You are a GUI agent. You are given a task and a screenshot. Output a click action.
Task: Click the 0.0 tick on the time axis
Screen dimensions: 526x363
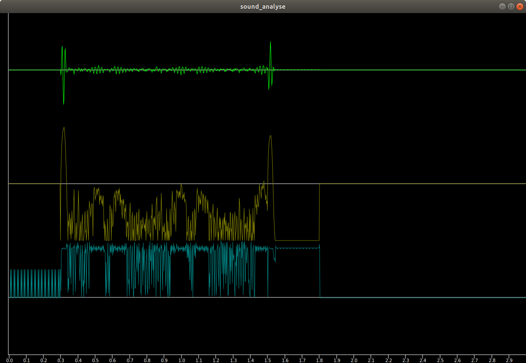[x=9, y=360]
